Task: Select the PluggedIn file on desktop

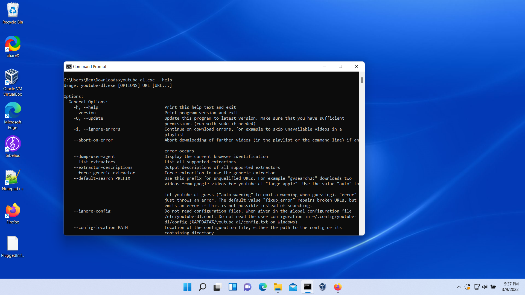Action: [x=13, y=246]
